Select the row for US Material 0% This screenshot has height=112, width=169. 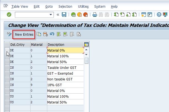point(7,91)
